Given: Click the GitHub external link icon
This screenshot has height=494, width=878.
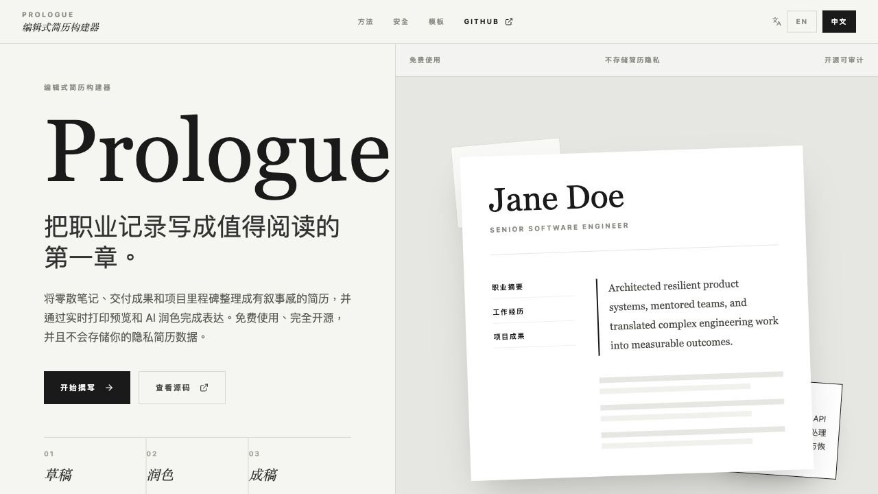Looking at the screenshot, I should 509,21.
